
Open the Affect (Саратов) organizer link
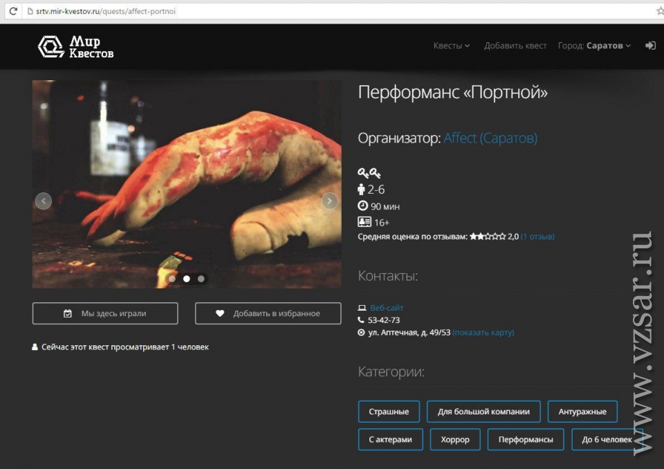click(490, 138)
